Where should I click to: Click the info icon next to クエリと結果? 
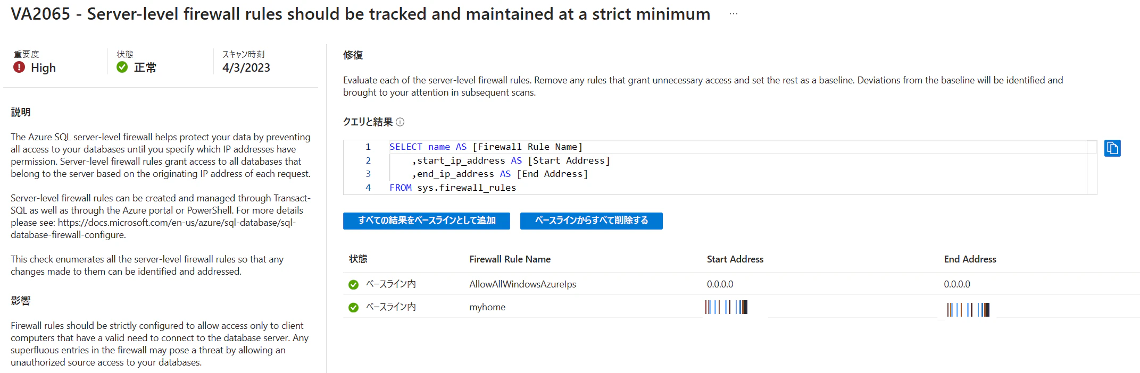401,122
